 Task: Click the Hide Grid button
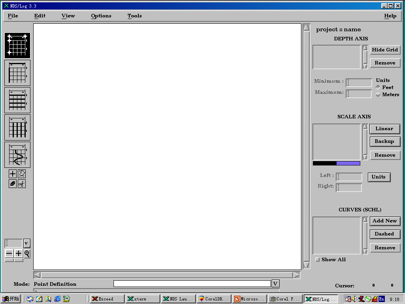click(385, 49)
